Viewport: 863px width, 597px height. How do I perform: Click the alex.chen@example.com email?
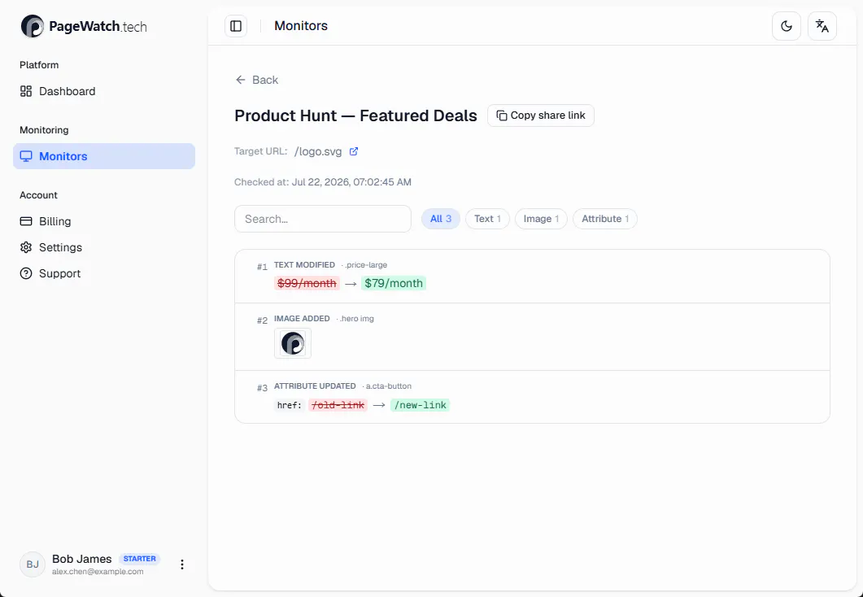point(98,572)
